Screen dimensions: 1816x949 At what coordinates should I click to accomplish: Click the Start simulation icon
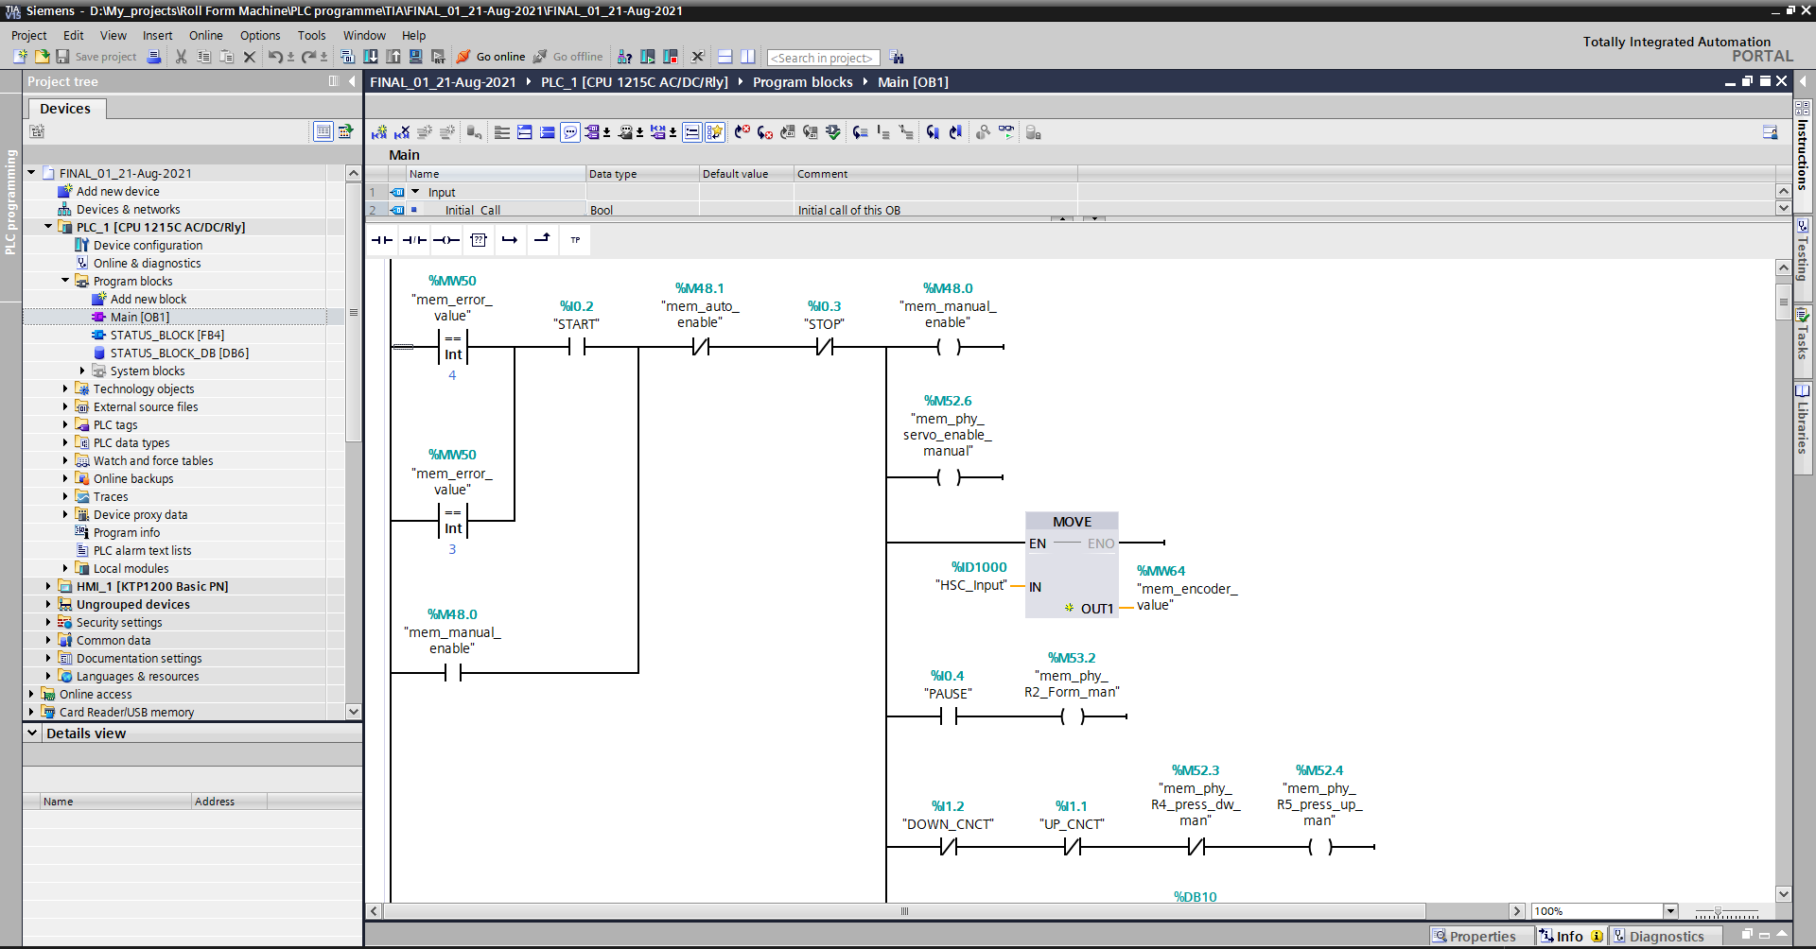[x=416, y=57]
